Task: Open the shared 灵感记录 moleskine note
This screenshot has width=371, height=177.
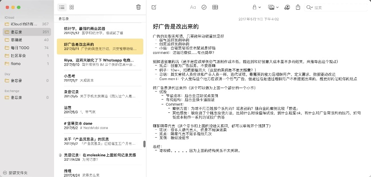Action: point(99,157)
